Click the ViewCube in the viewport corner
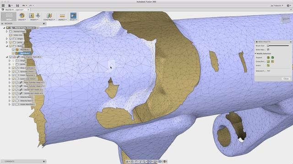 pyautogui.click(x=285, y=19)
